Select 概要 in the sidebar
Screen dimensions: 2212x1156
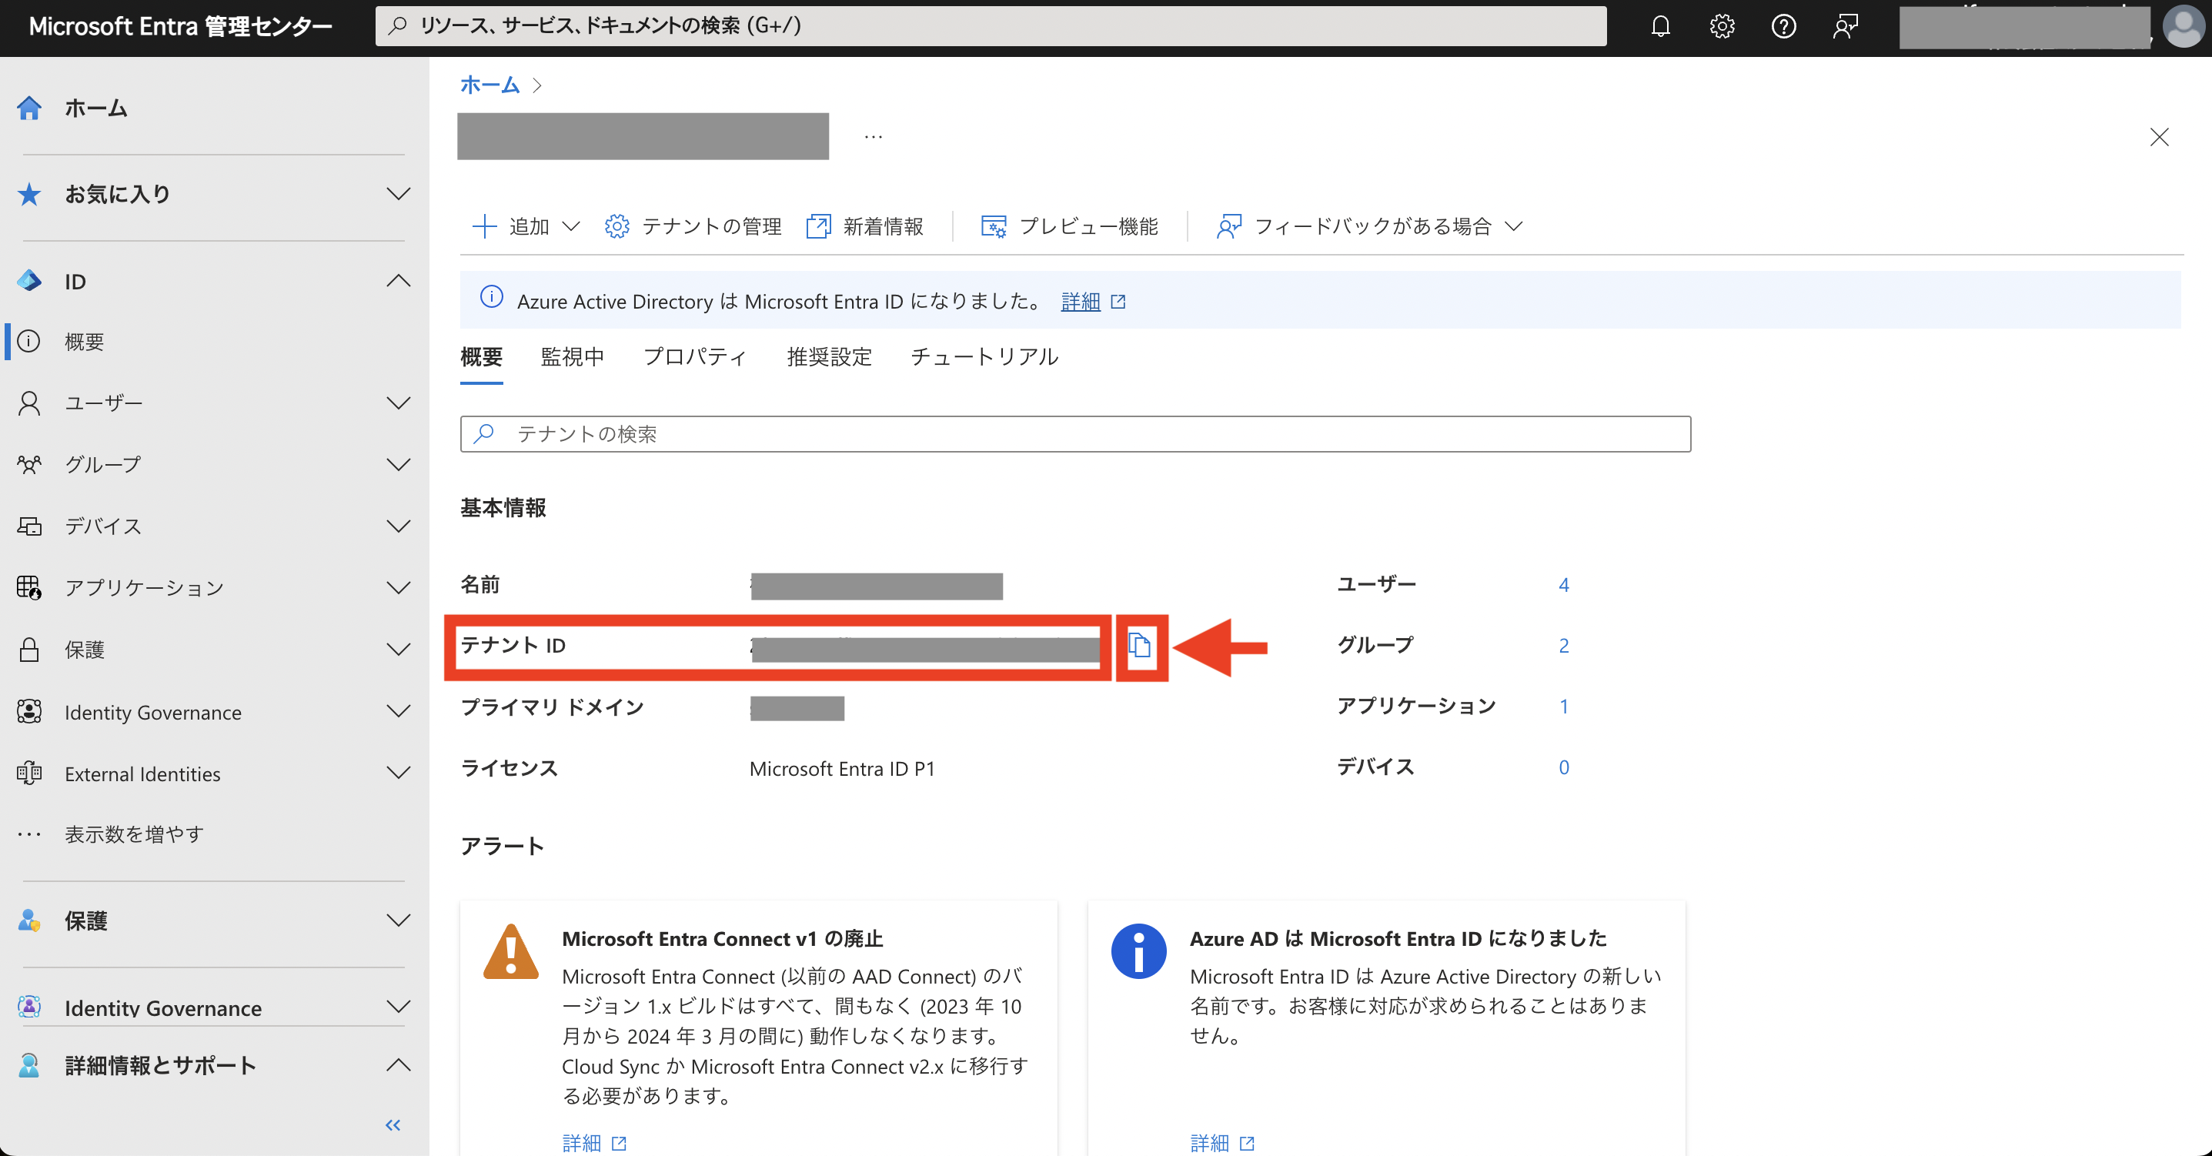(x=84, y=342)
